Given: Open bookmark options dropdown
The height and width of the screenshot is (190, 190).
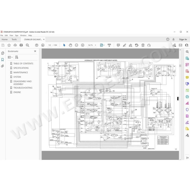Looking at the screenshot, I should (x=10, y=57).
